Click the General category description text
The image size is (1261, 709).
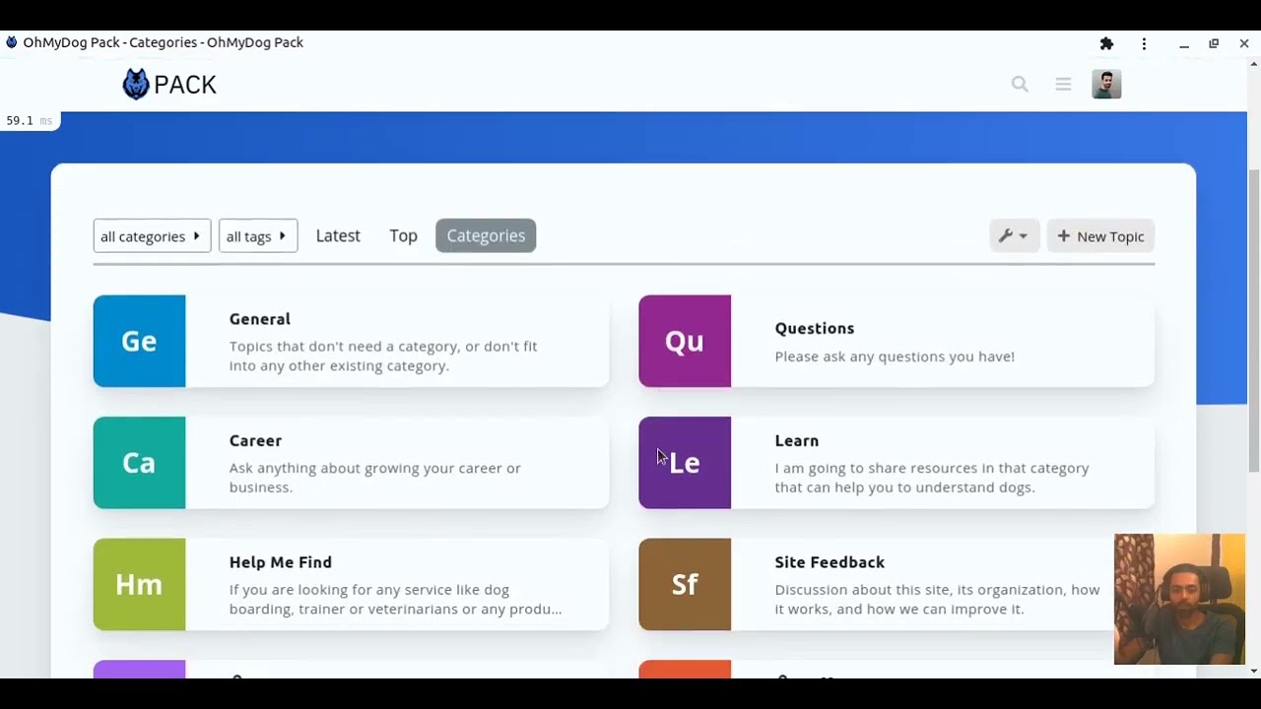[x=383, y=356]
